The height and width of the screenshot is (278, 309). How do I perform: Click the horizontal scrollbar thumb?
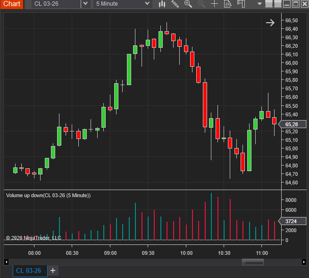[x=253, y=262]
